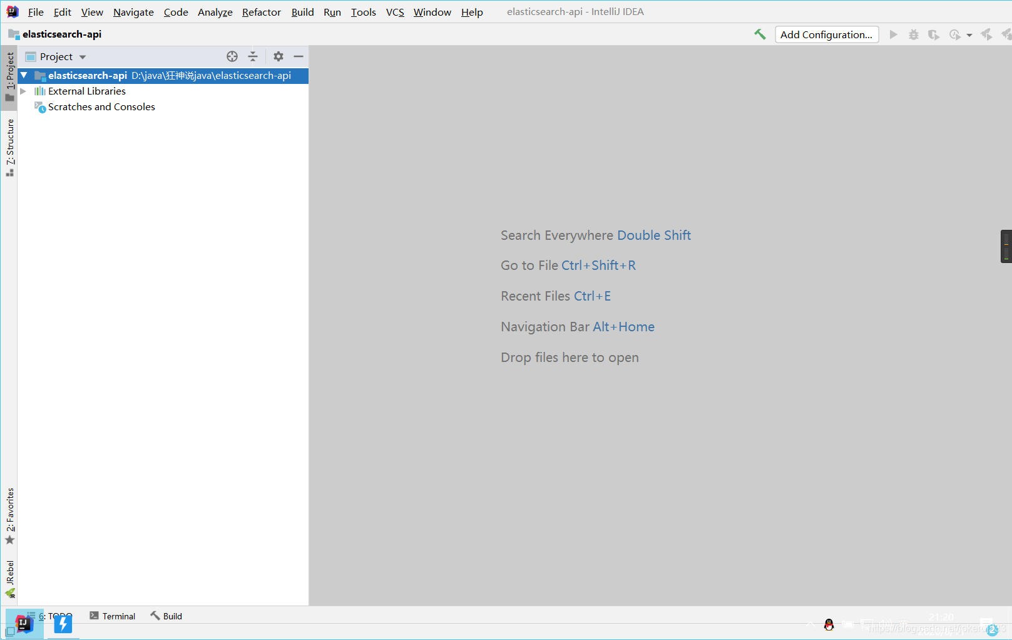Click the "Drop files here to open" text

click(570, 358)
